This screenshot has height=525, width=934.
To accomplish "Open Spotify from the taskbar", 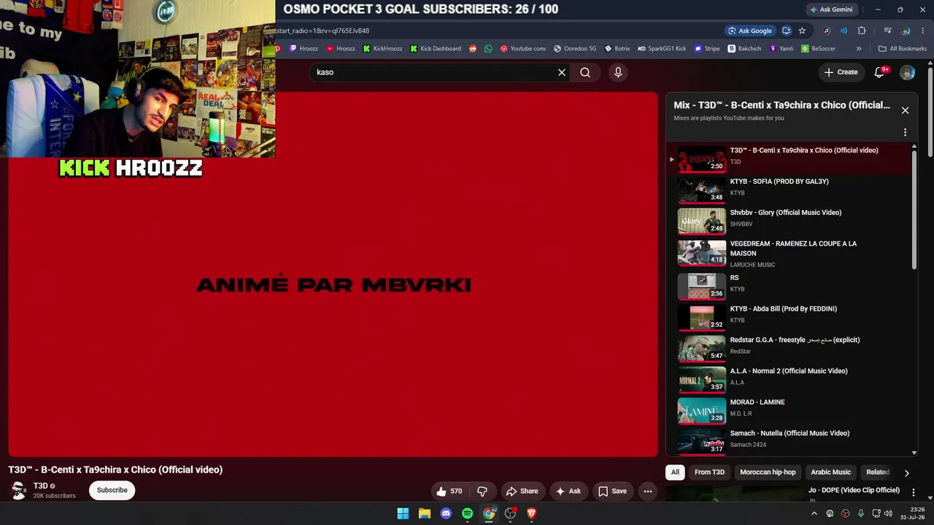I will pos(468,513).
